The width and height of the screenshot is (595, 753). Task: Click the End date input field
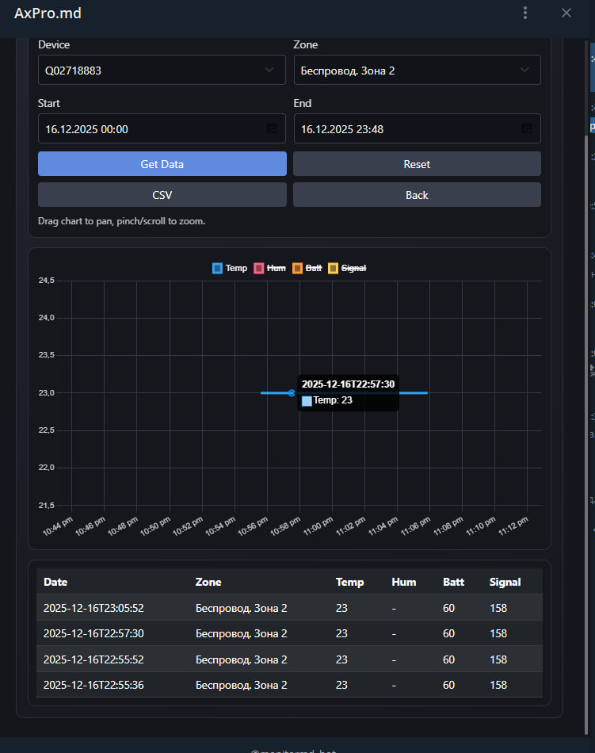click(406, 128)
